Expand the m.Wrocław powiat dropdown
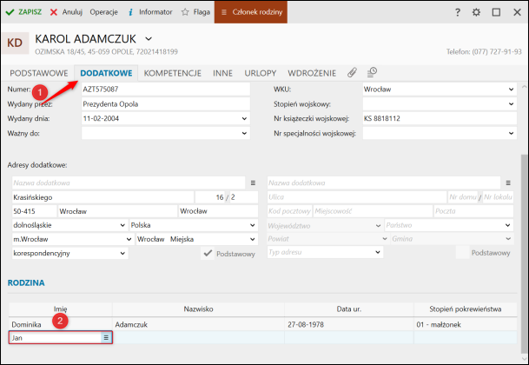 129,239
